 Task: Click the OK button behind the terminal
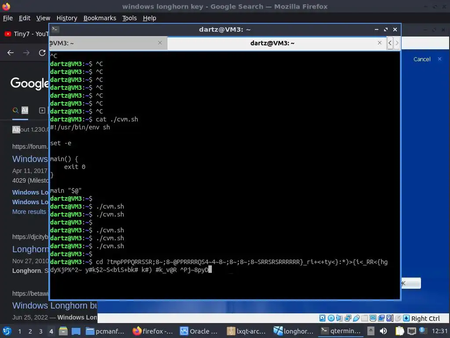[x=411, y=283]
